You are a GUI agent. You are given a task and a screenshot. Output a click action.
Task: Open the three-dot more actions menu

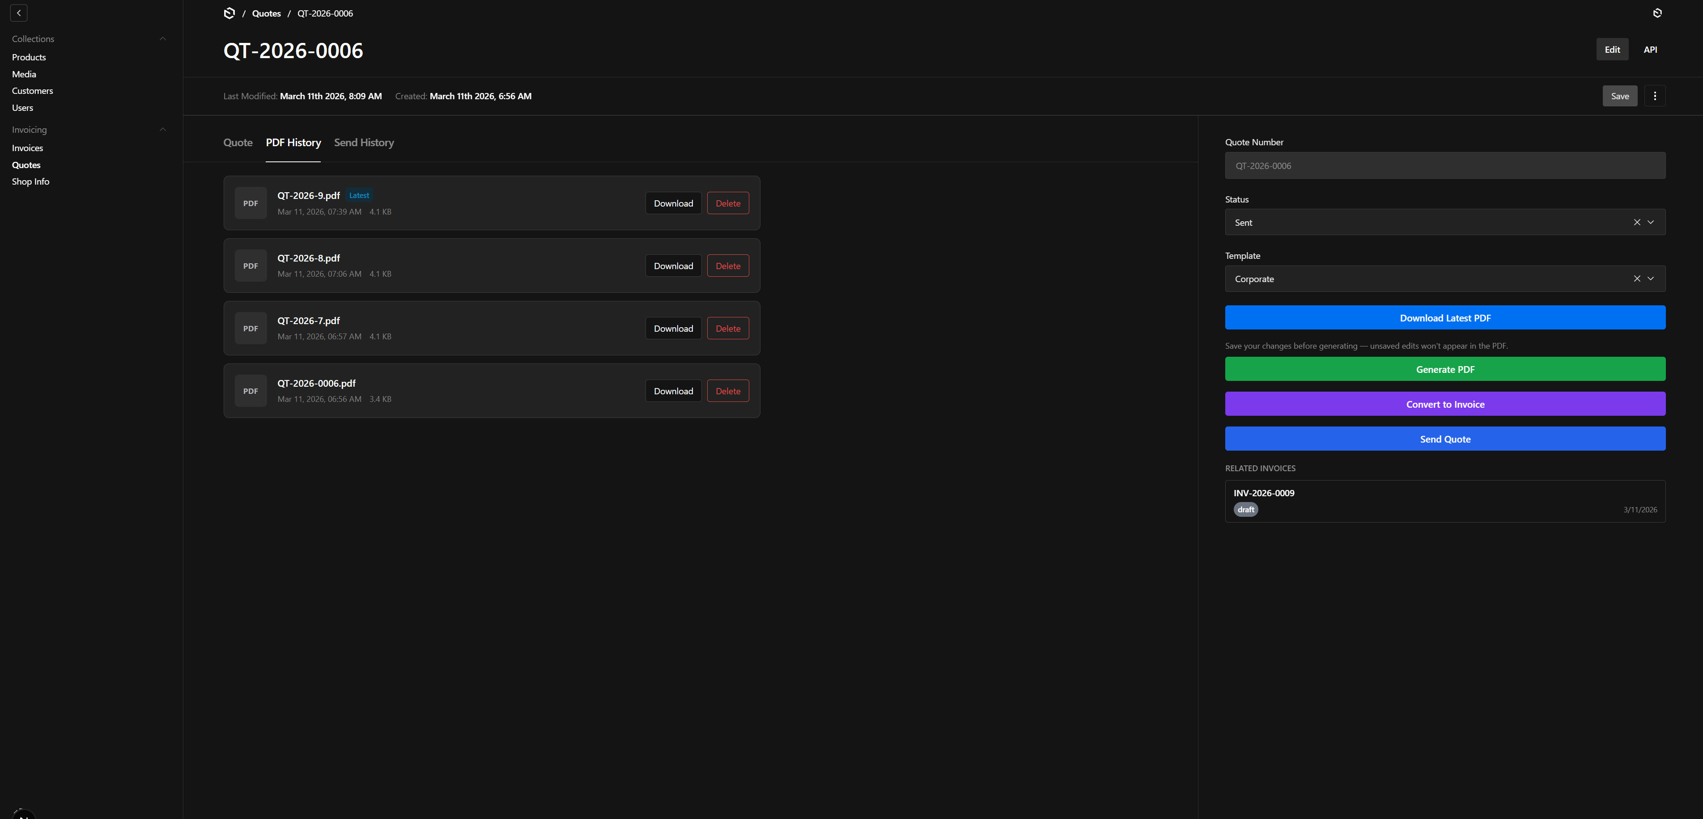[1654, 96]
